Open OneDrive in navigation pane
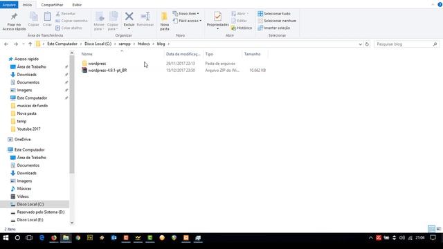 [x=22, y=140]
